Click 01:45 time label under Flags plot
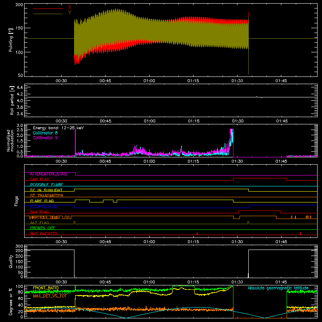The width and height of the screenshot is (322, 322). point(281,242)
